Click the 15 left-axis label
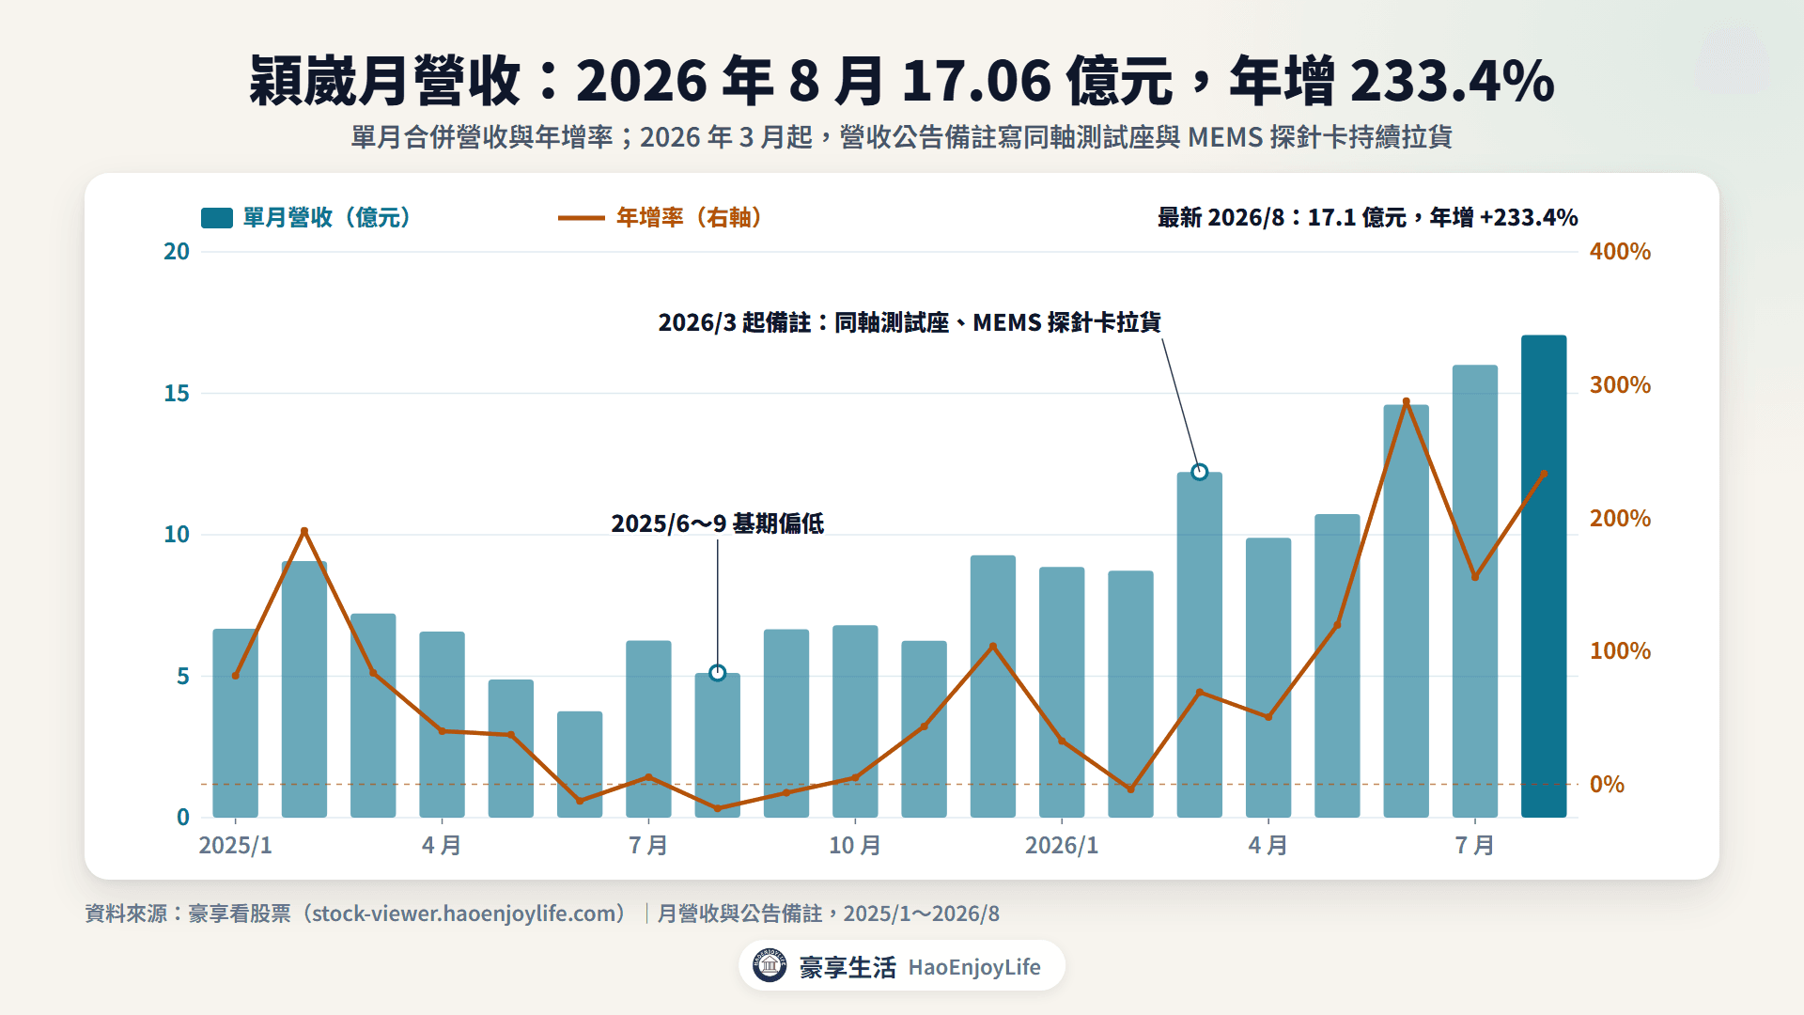Screen dimensions: 1804x1015 (177, 394)
